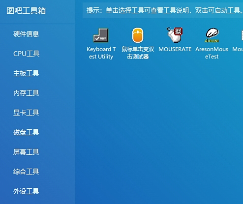Select the AresonMouseTest icon
Image resolution: width=243 pixels, height=204 pixels.
tap(212, 35)
